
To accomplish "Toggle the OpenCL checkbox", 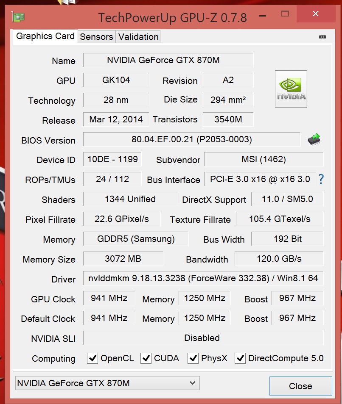I will coord(93,358).
